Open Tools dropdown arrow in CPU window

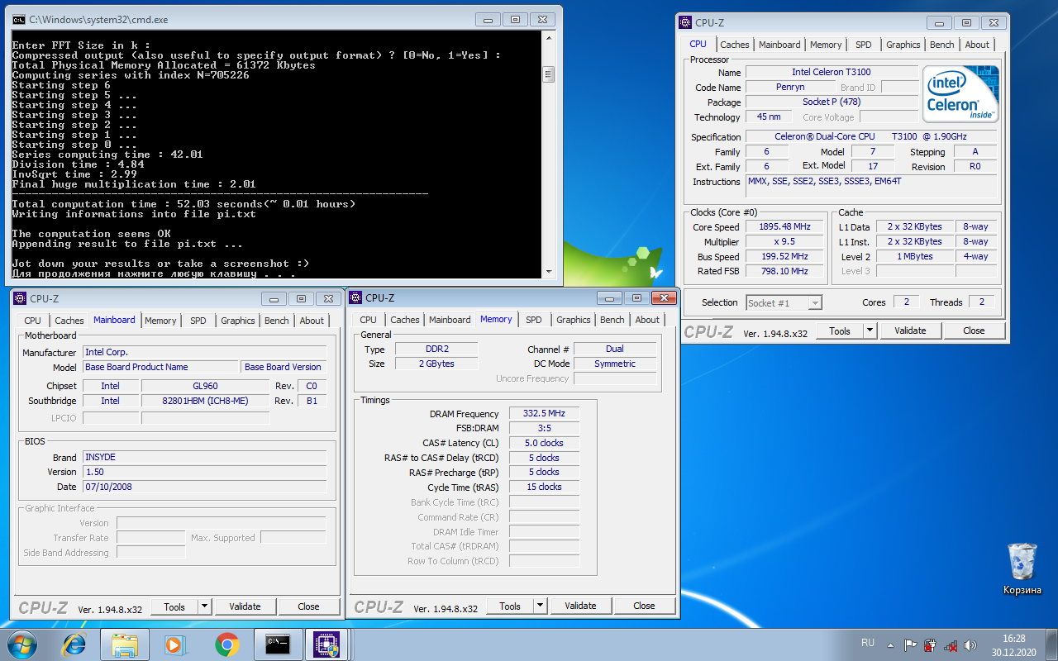pos(870,330)
